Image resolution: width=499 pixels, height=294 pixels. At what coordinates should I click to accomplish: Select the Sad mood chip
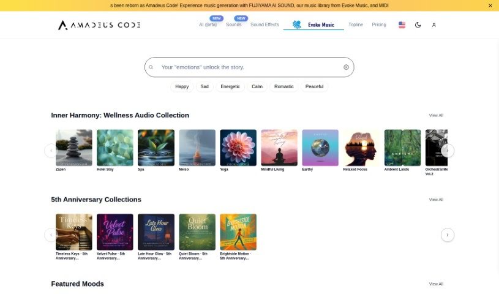204,86
